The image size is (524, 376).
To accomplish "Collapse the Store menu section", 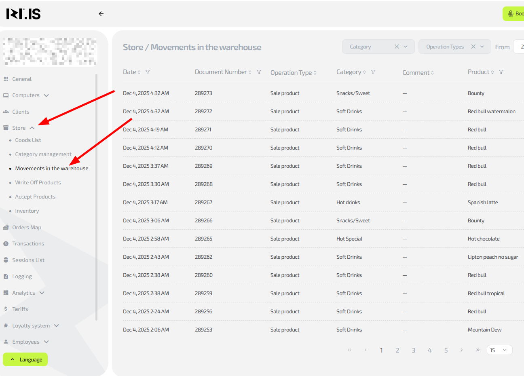I will click(x=32, y=128).
